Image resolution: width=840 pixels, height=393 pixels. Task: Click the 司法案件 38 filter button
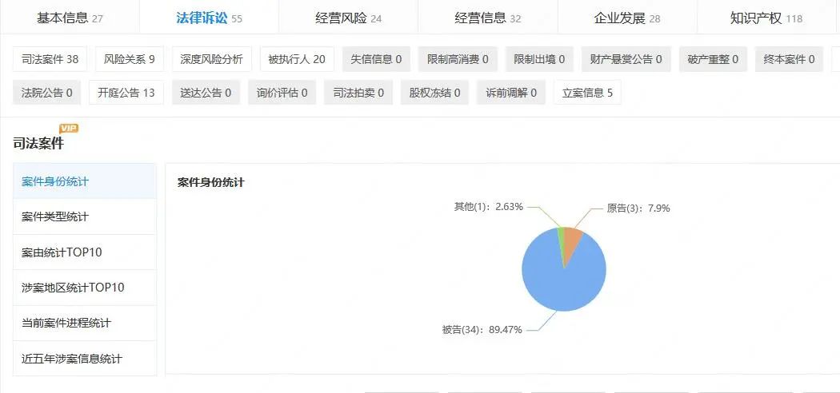coord(50,59)
